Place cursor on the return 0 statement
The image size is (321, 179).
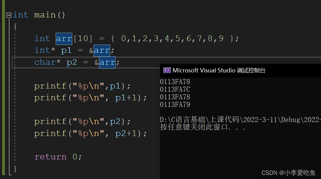pos(58,157)
